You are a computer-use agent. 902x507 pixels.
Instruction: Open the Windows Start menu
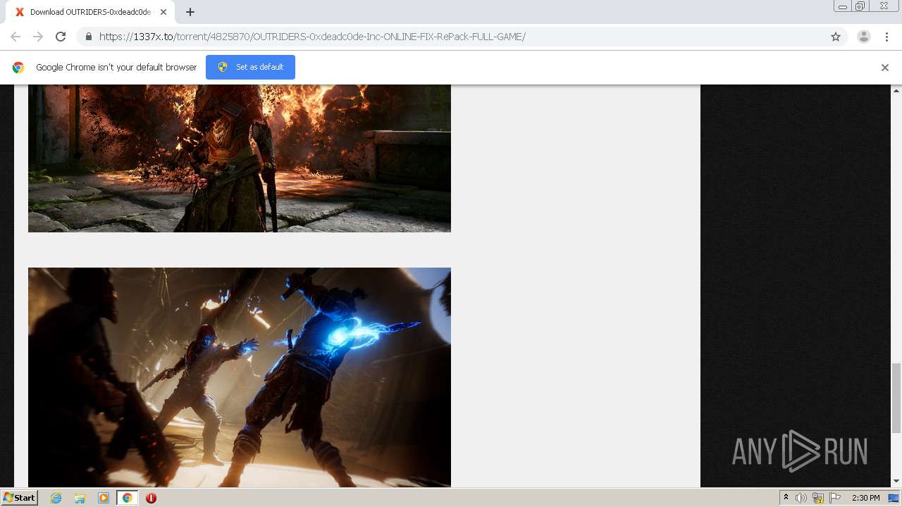point(19,498)
